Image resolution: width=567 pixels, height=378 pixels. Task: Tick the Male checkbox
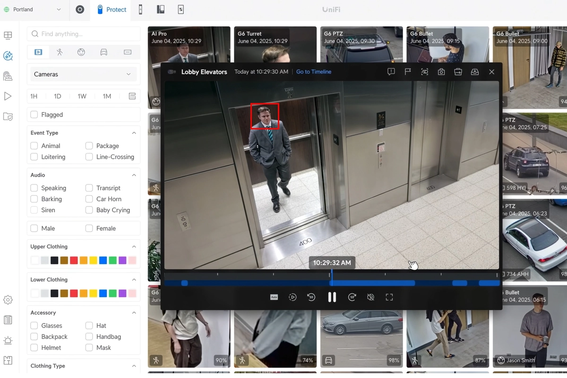point(34,228)
